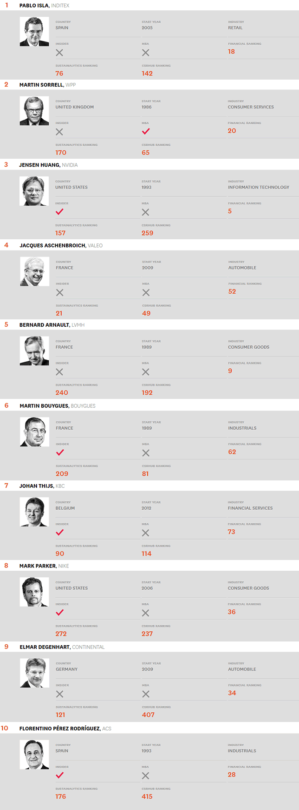Click Pablo Isla's portrait photo
The width and height of the screenshot is (299, 810).
click(34, 32)
